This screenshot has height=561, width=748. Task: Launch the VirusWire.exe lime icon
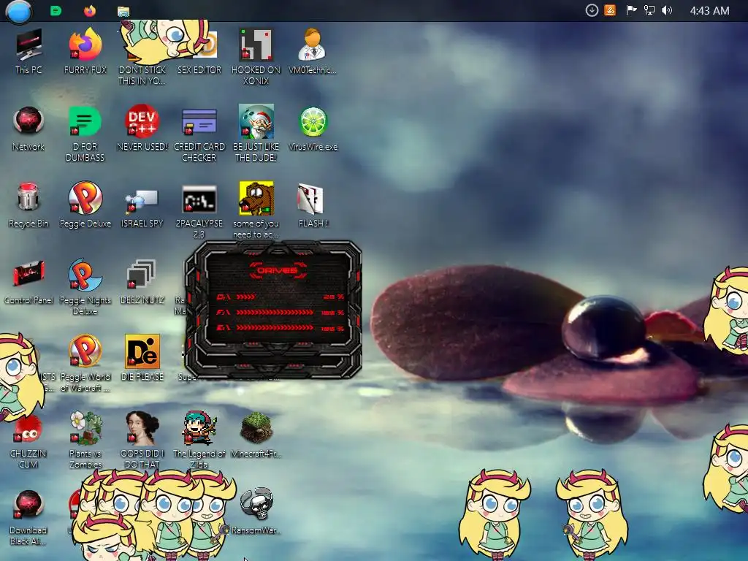pos(313,128)
